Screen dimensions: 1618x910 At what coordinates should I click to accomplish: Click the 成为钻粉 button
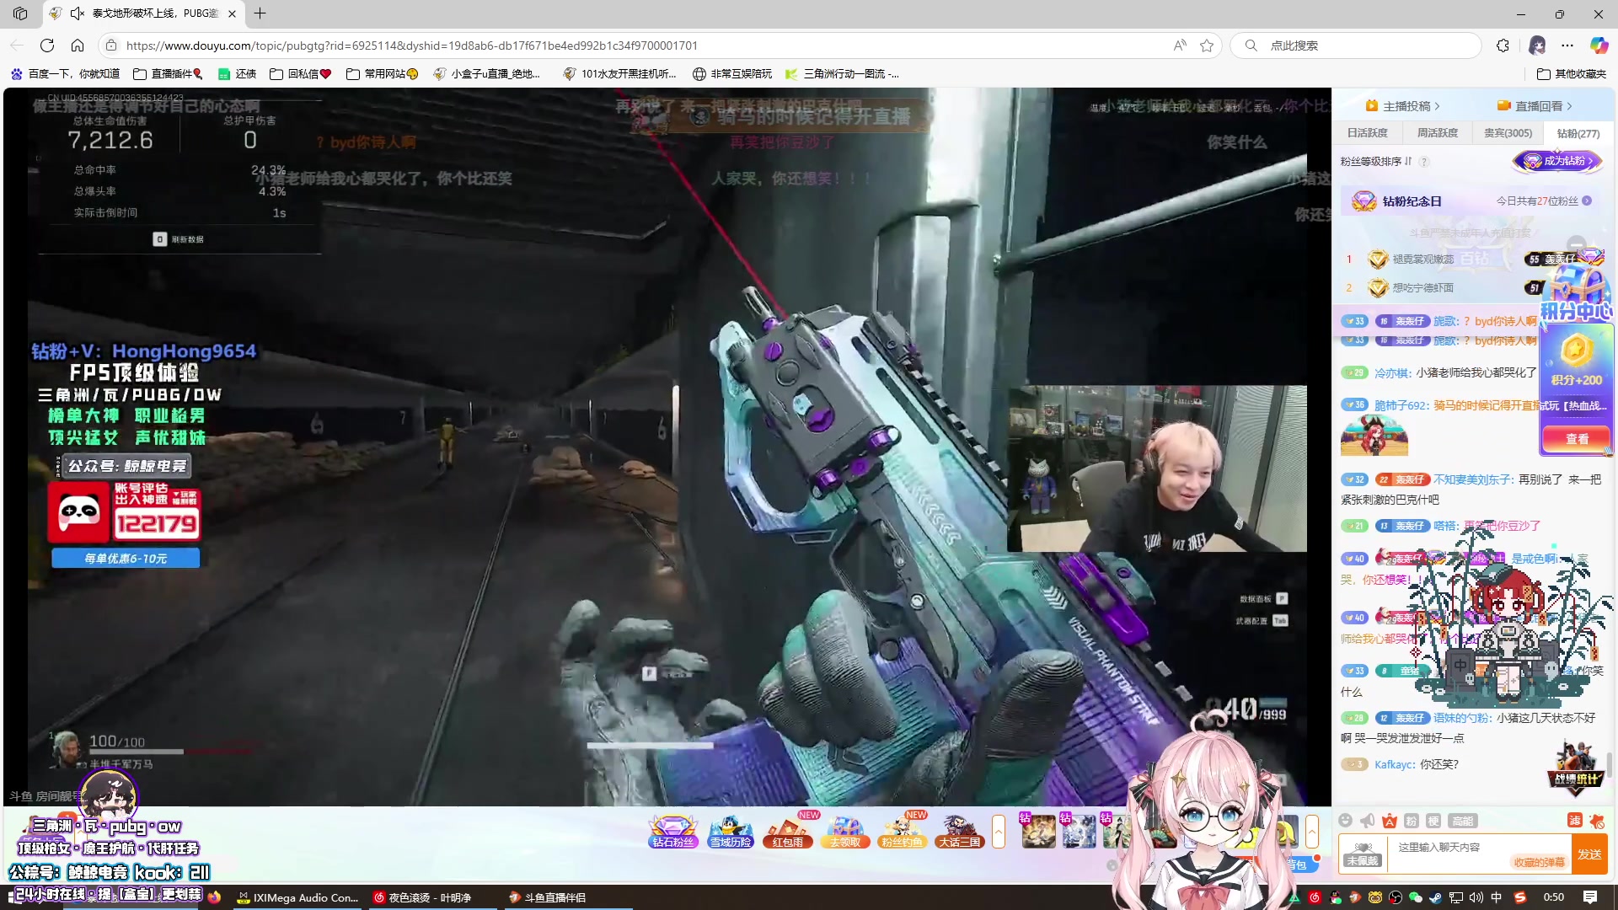point(1557,161)
